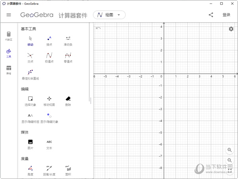Open the hamburger main menu
Viewport: 238px width, 179px height.
click(x=9, y=15)
